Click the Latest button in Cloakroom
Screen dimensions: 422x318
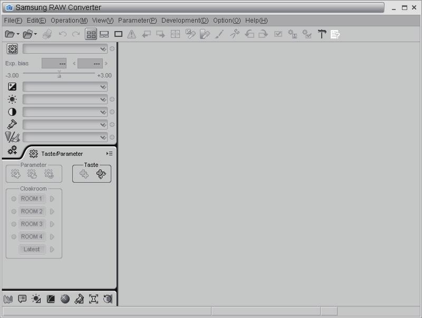pos(32,249)
